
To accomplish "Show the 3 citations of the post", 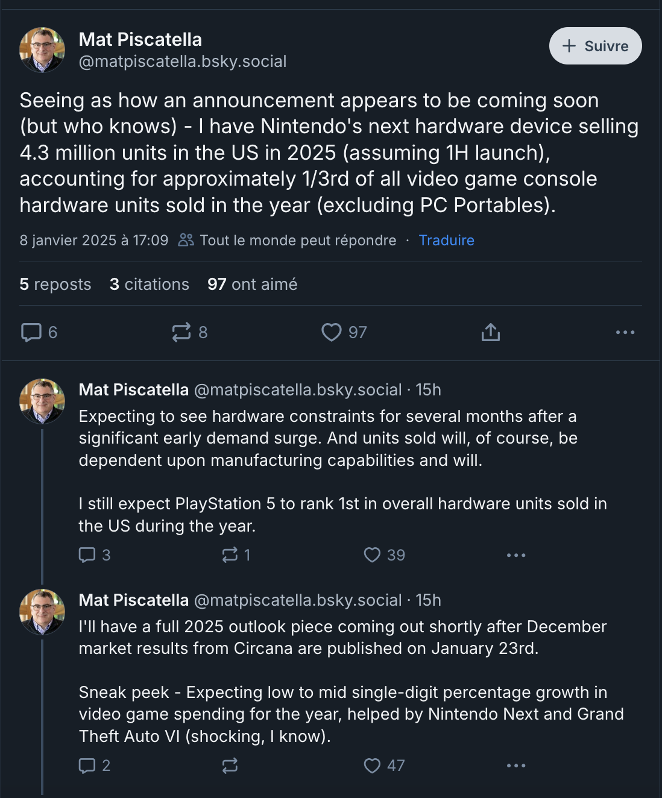I will tap(149, 284).
